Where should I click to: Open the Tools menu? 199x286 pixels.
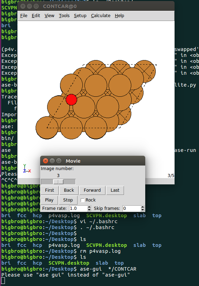tap(64, 16)
